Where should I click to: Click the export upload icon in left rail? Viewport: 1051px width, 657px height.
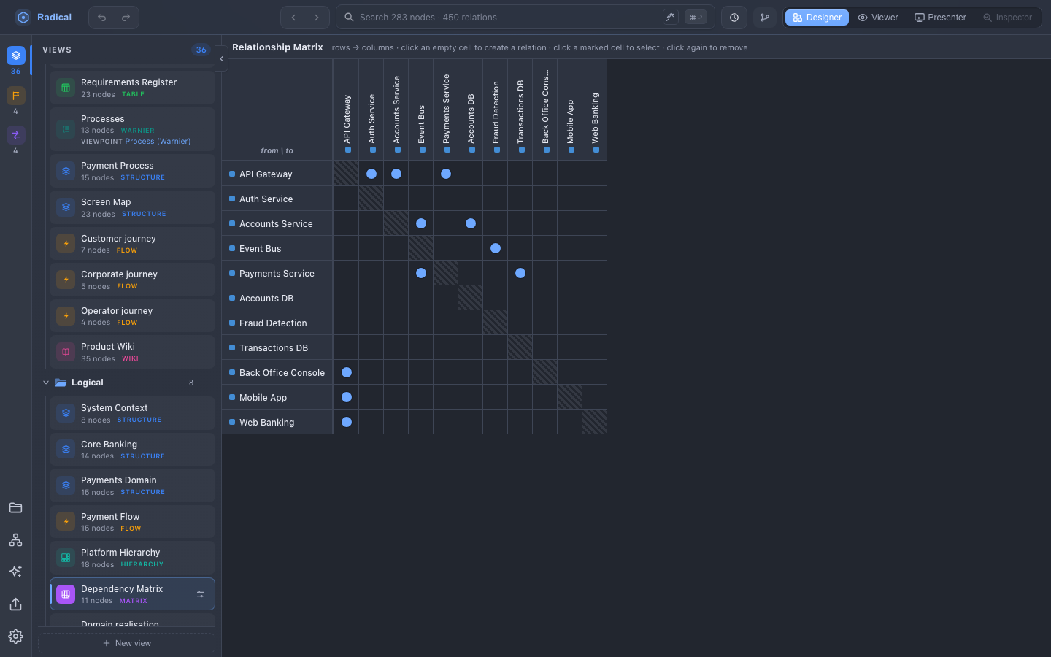15,604
